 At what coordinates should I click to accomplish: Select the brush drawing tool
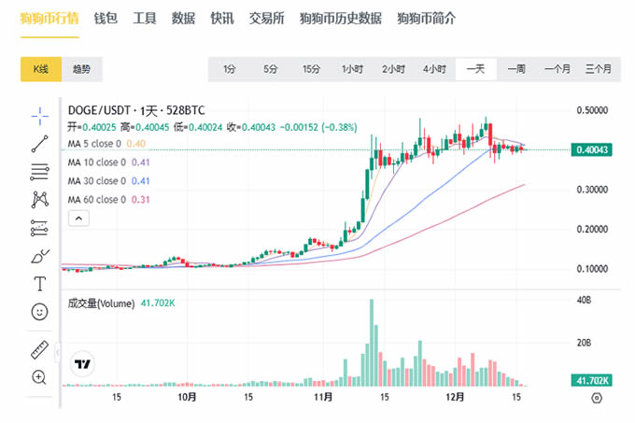click(x=39, y=255)
